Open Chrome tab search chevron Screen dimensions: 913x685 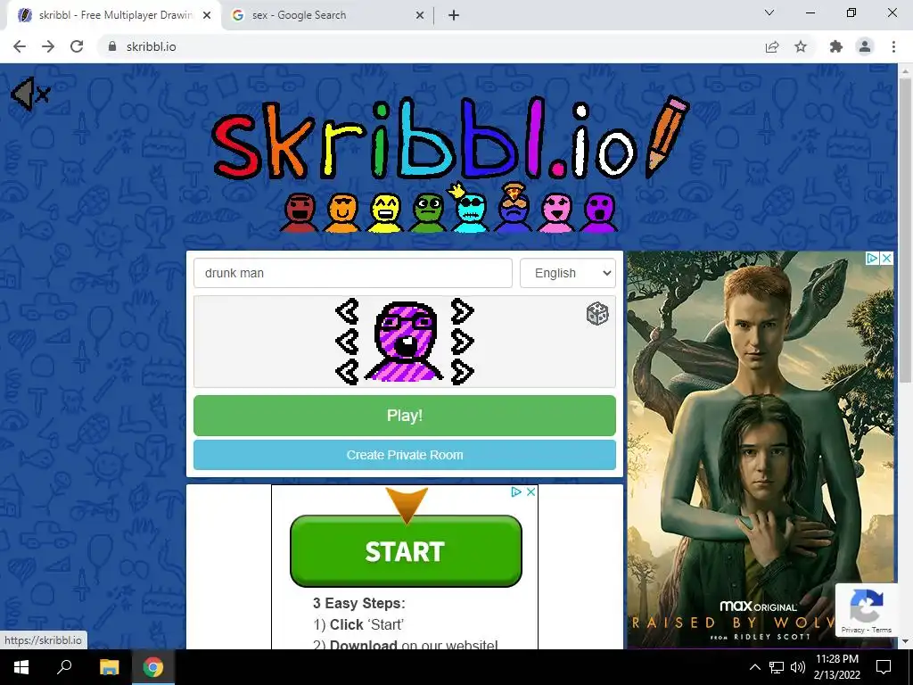769,12
